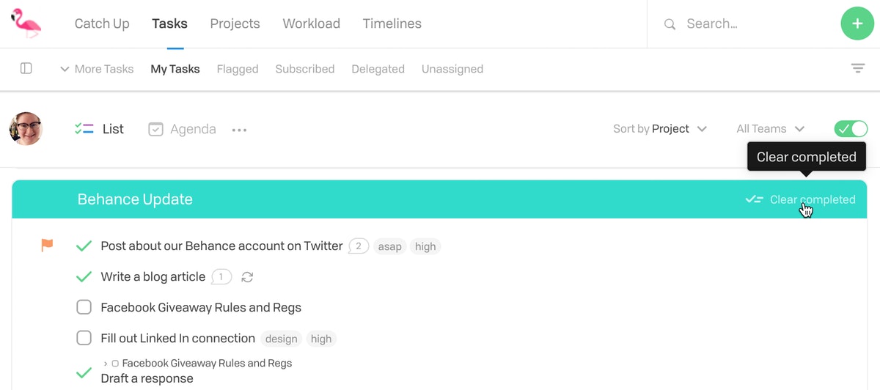The height and width of the screenshot is (390, 880).
Task: Toggle the sidebar panel icon
Action: click(26, 68)
